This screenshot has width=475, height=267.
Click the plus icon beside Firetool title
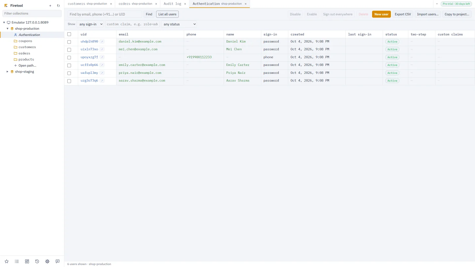(x=50, y=6)
